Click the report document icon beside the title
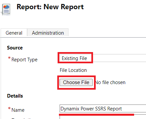 click(6, 10)
